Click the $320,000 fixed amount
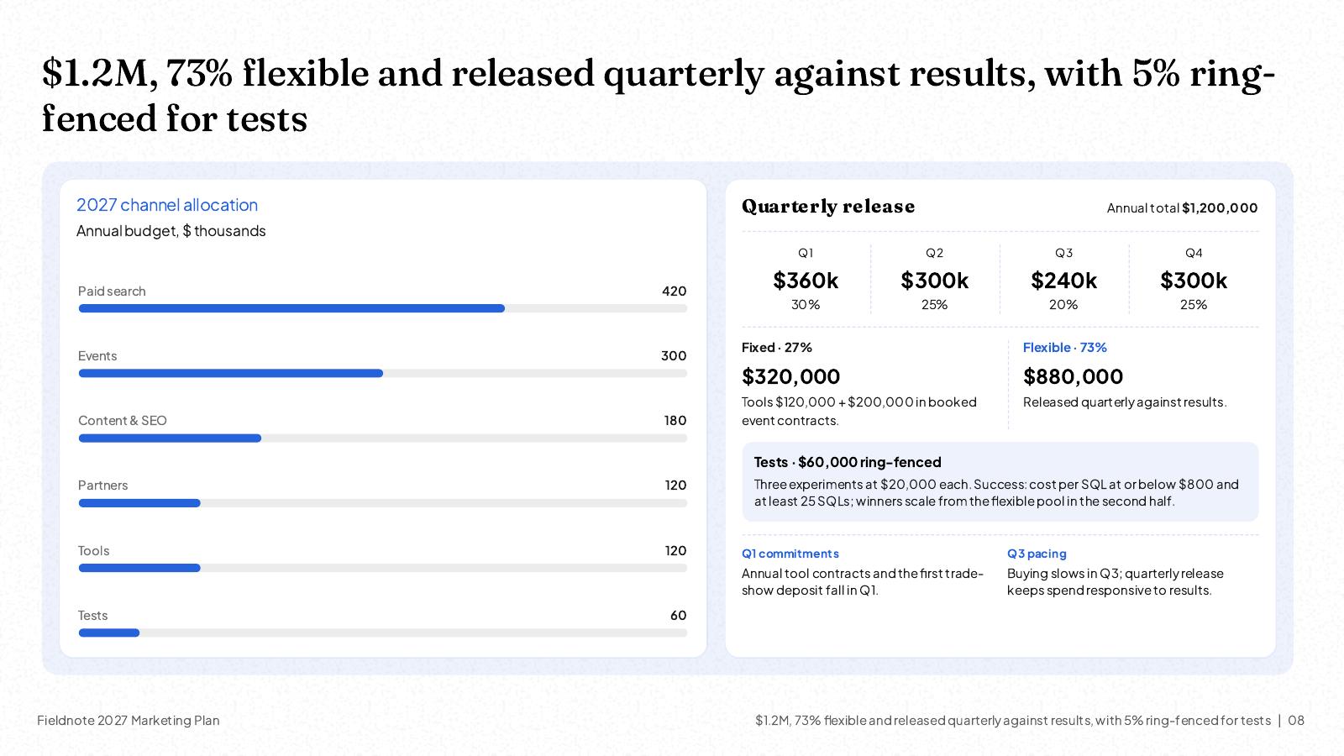 790,376
